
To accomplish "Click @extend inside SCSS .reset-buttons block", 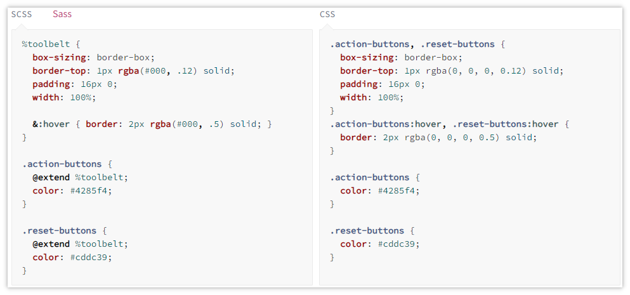I will [x=51, y=244].
